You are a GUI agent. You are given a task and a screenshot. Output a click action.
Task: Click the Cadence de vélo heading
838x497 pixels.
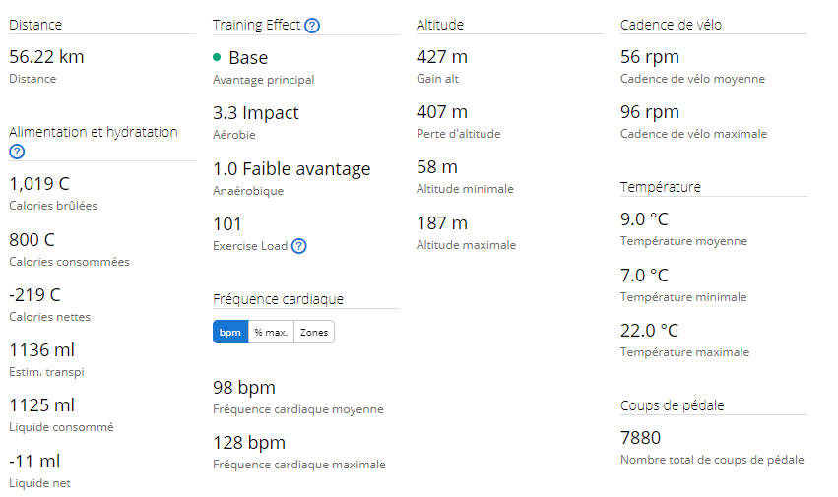tap(671, 25)
